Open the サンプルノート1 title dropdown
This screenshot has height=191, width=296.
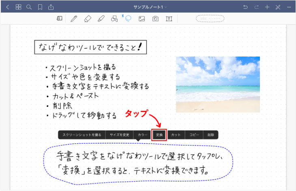click(150, 7)
